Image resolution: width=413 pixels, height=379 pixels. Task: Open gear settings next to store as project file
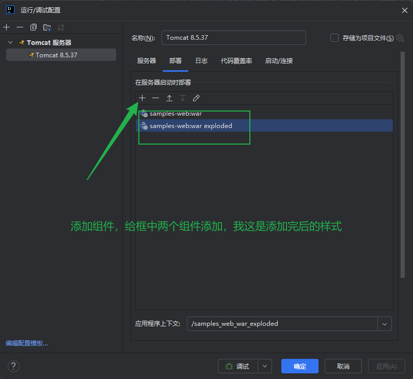(x=400, y=38)
